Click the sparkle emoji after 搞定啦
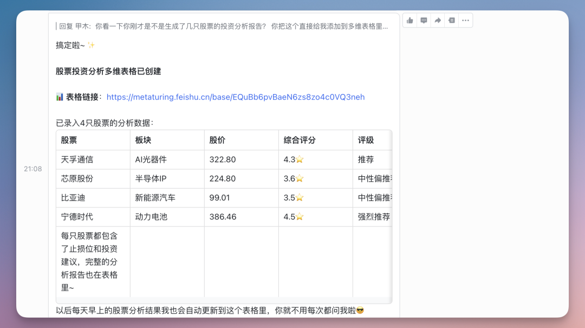The height and width of the screenshot is (328, 585). tap(90, 46)
